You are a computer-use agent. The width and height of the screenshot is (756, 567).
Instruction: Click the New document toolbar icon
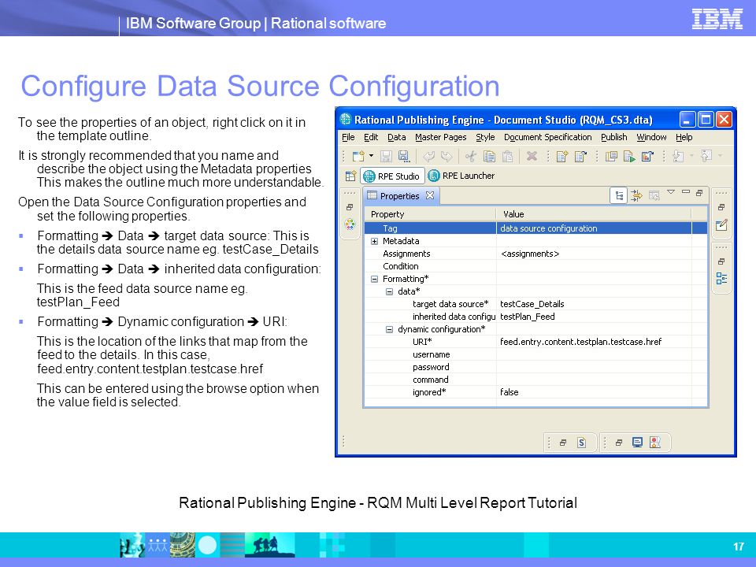(x=358, y=156)
